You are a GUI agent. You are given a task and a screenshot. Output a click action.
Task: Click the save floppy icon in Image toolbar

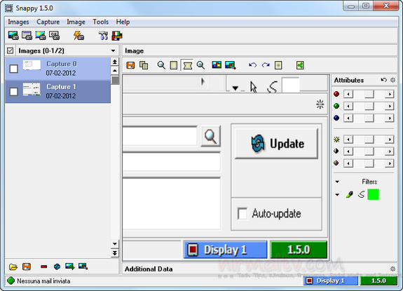(x=130, y=65)
